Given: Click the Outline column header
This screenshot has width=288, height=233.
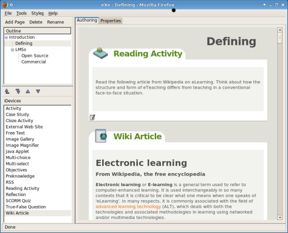Looking at the screenshot, I should point(37,31).
